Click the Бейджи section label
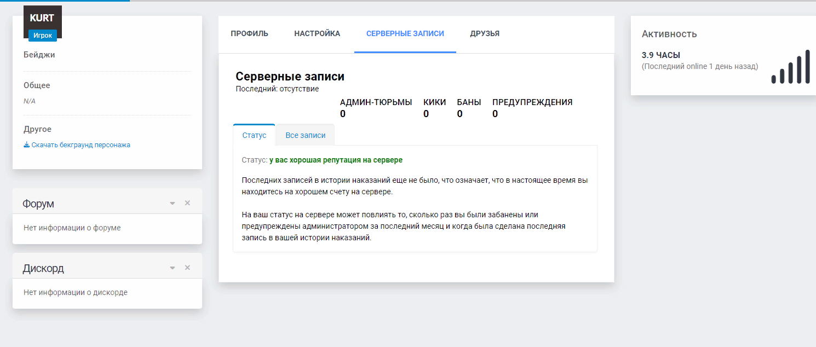This screenshot has width=816, height=347. click(39, 55)
